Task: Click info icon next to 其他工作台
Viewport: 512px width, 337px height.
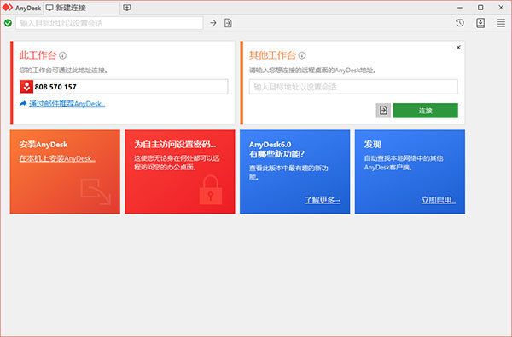Action: click(302, 55)
